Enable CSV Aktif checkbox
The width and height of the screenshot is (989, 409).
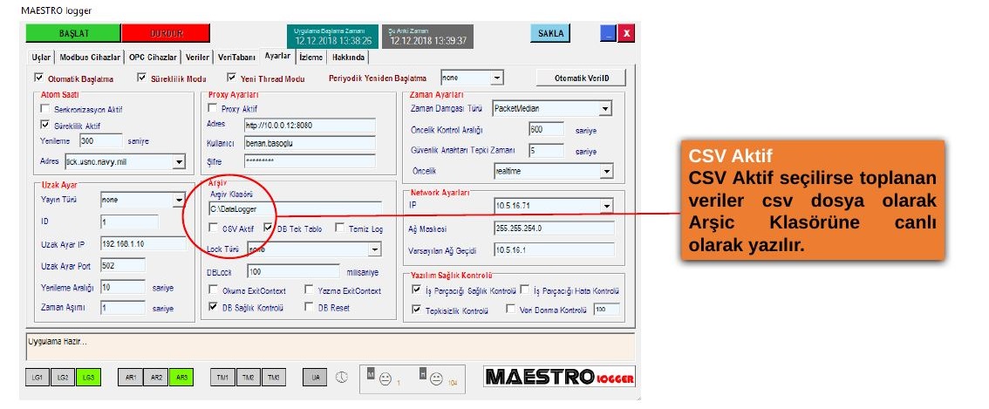213,228
